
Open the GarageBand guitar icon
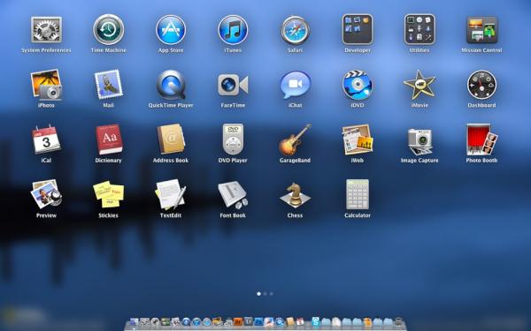click(295, 139)
